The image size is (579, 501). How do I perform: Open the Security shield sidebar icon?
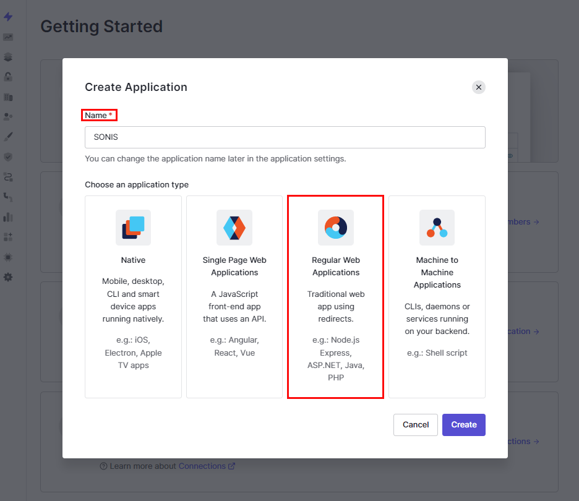pos(8,157)
